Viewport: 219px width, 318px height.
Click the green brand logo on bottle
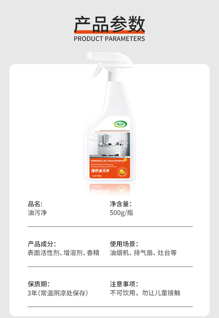tap(120, 124)
